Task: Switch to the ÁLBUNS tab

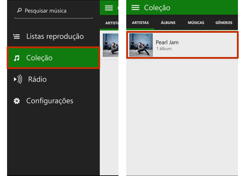Action: 168,23
